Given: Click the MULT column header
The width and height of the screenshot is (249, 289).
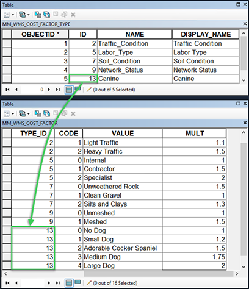Looking at the screenshot, I should point(194,134).
